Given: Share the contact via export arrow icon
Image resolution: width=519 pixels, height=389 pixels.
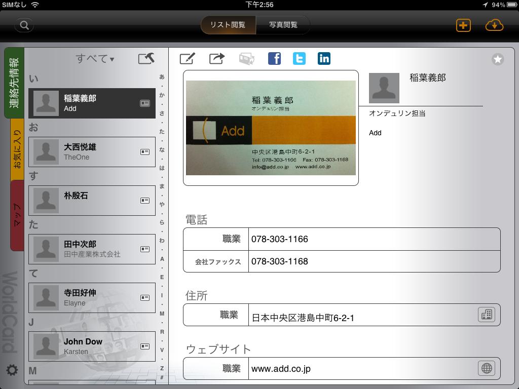Looking at the screenshot, I should point(217,59).
